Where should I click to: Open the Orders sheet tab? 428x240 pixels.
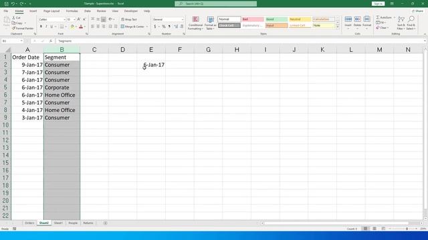tap(29, 223)
